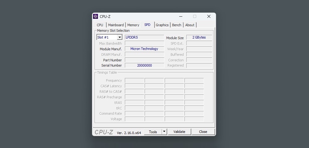Select the SPD tab
309x148 pixels.
pyautogui.click(x=147, y=25)
